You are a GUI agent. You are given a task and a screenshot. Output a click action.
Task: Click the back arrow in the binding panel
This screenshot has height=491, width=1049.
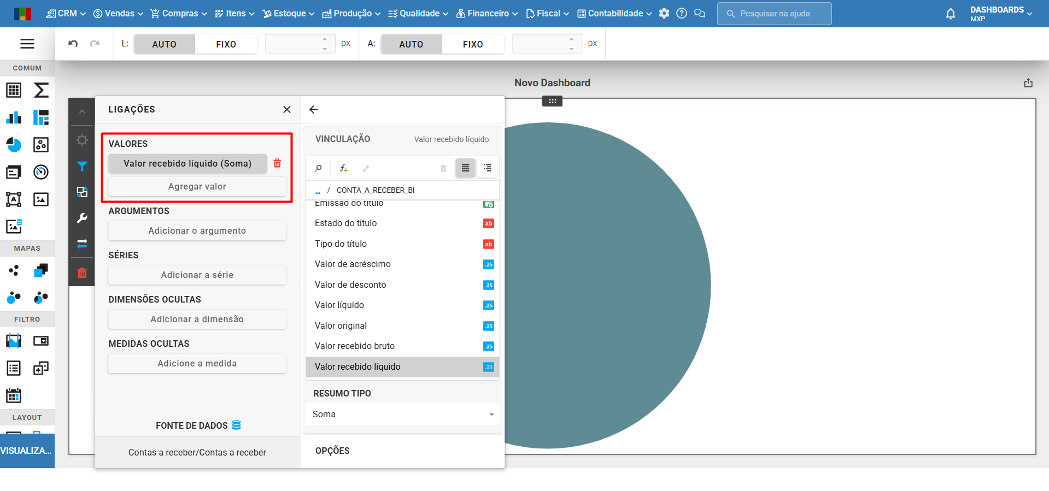point(314,109)
